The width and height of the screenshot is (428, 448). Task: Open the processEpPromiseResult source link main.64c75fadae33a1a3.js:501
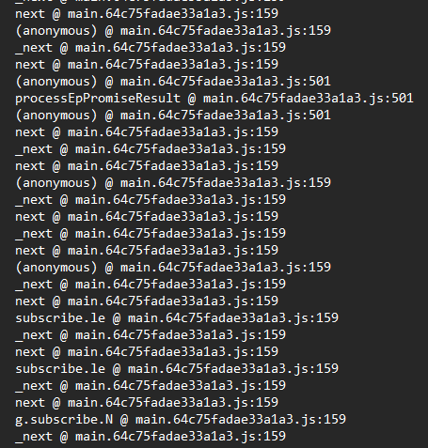click(x=309, y=99)
